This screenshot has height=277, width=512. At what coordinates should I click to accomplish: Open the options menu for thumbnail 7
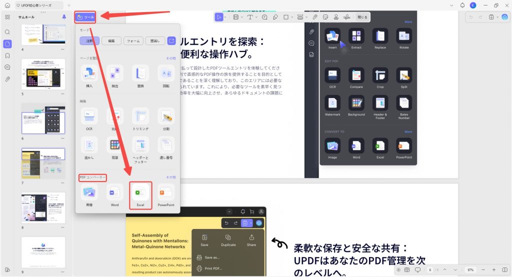pyautogui.click(x=62, y=183)
